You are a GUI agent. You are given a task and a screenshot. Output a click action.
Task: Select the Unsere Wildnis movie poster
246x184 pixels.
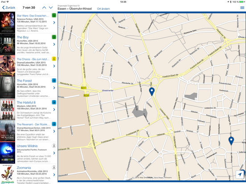[8, 153]
